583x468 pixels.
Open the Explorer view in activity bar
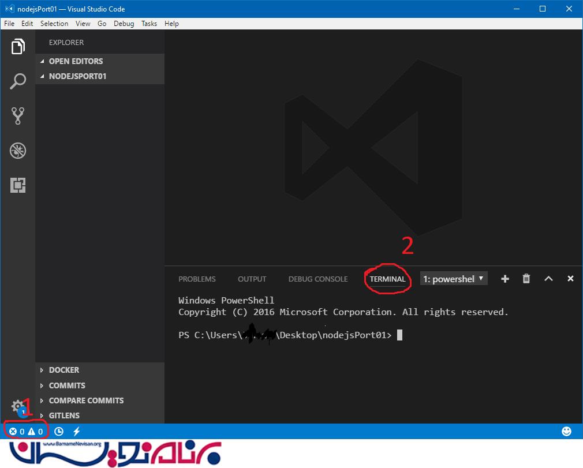[18, 47]
